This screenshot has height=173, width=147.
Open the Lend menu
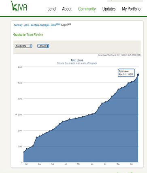coord(51,9)
